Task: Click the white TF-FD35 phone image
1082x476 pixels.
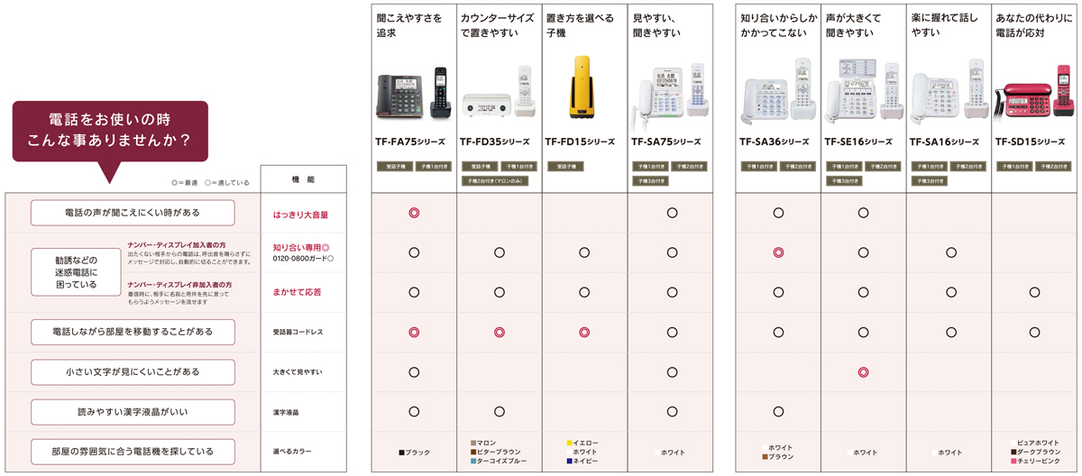Action: point(500,92)
